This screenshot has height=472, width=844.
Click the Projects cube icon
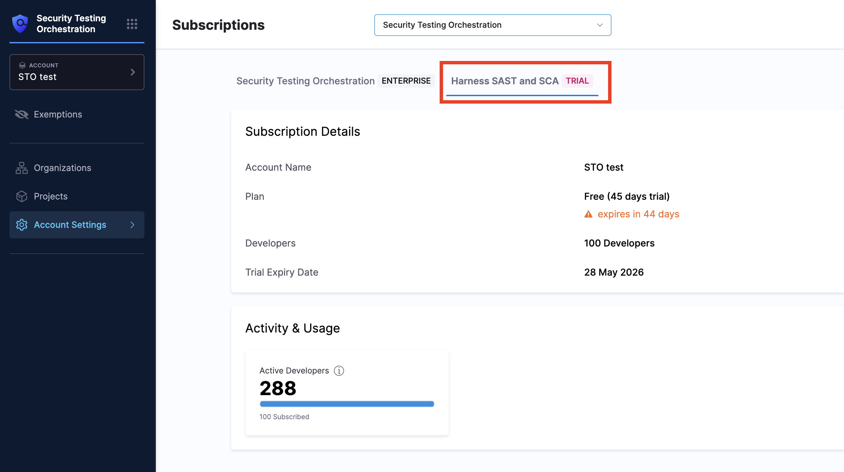[21, 196]
